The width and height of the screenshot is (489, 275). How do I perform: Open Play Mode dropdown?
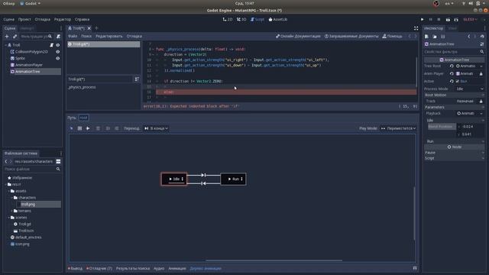point(398,128)
